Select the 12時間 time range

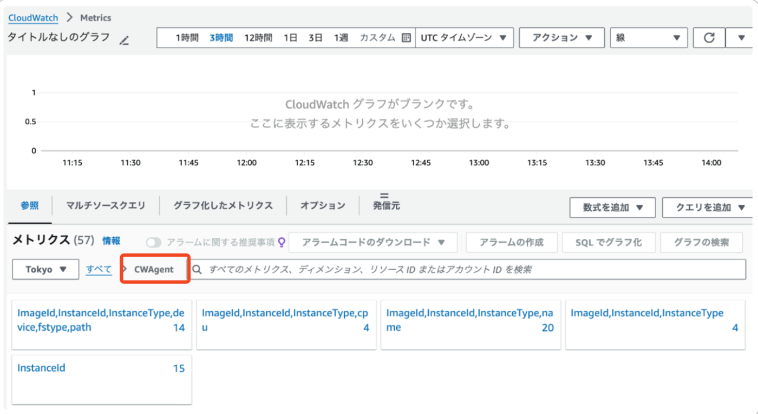pos(258,38)
